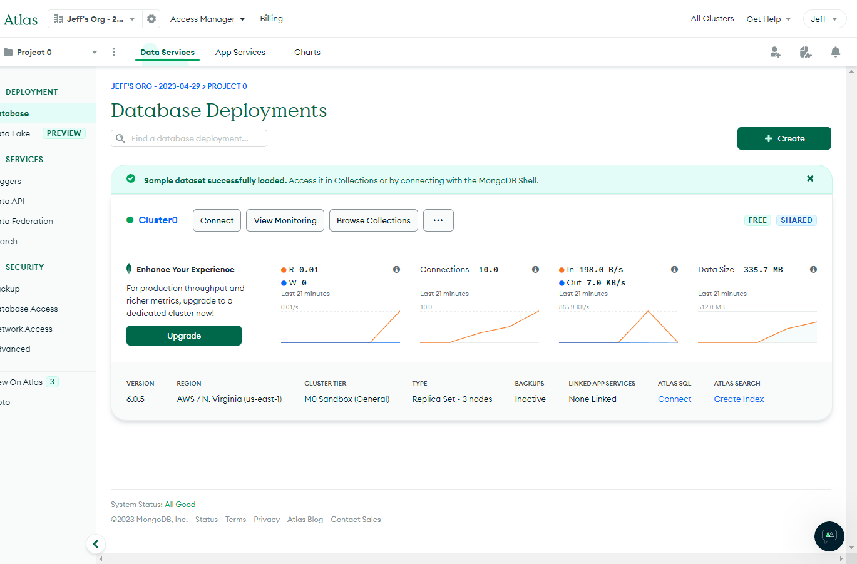The width and height of the screenshot is (857, 564).
Task: Collapse the left sidebar arrow
Action: pos(96,544)
